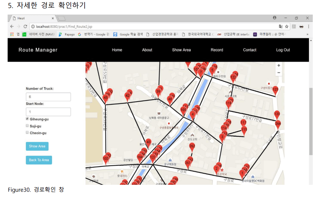
Task: Select map marker 3
Action: (222, 138)
